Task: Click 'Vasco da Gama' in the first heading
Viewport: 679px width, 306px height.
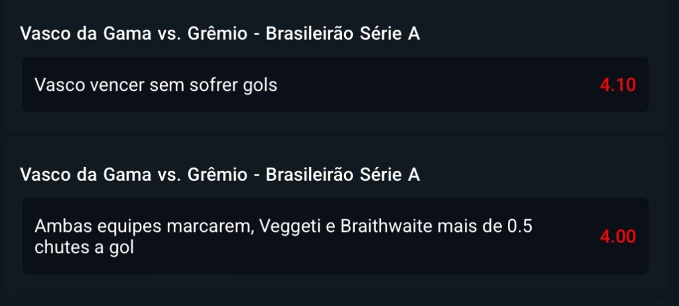Action: pyautogui.click(x=86, y=34)
